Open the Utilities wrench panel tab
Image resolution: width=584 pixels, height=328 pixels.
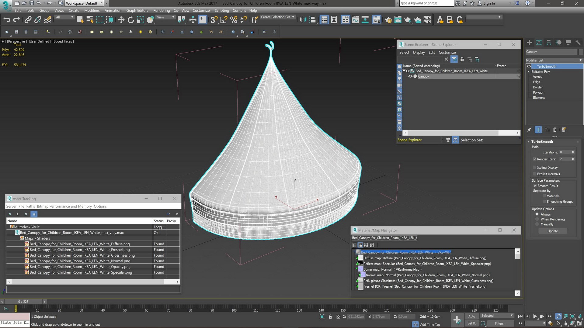(578, 43)
